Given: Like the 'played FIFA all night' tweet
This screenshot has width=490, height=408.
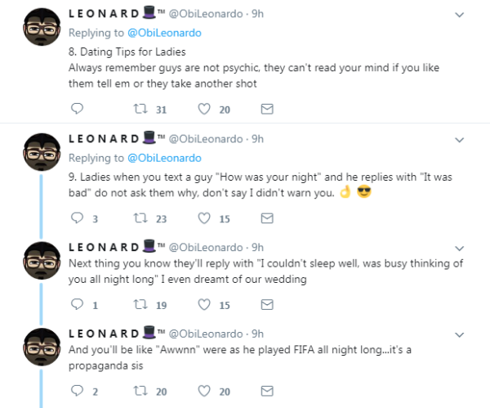Looking at the screenshot, I should point(204,391).
